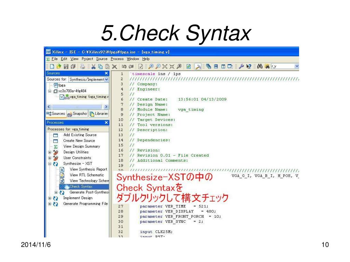Click the hammer toolbar icon
This screenshot has height=262, width=350.
[x=198, y=67]
